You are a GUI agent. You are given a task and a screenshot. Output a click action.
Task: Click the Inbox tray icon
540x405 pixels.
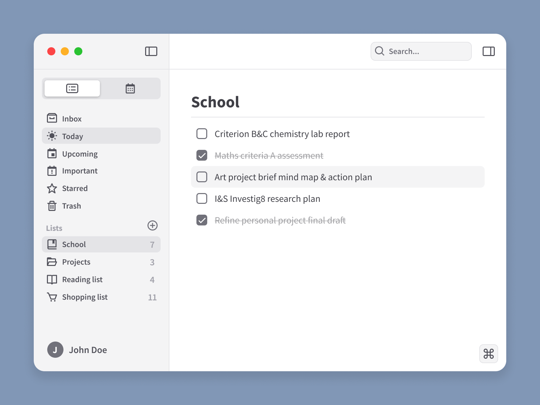click(52, 118)
